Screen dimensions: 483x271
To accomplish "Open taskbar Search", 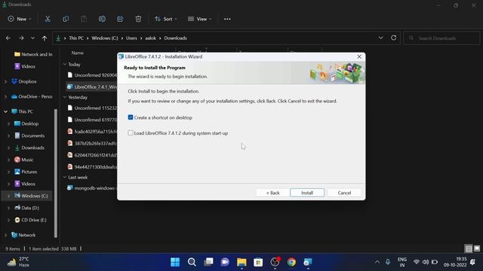I will [x=192, y=262].
